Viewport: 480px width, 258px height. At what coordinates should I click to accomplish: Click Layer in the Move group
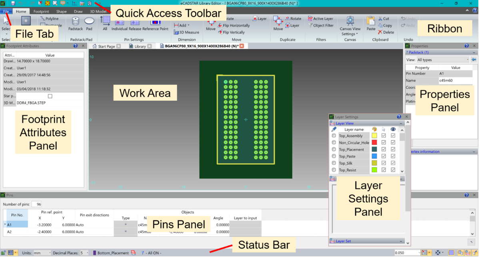(x=260, y=18)
